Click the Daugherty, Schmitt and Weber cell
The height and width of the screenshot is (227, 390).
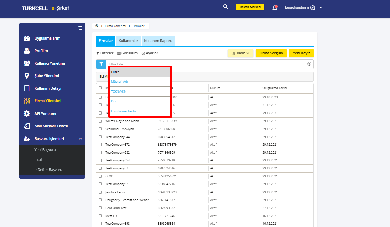coord(127,200)
